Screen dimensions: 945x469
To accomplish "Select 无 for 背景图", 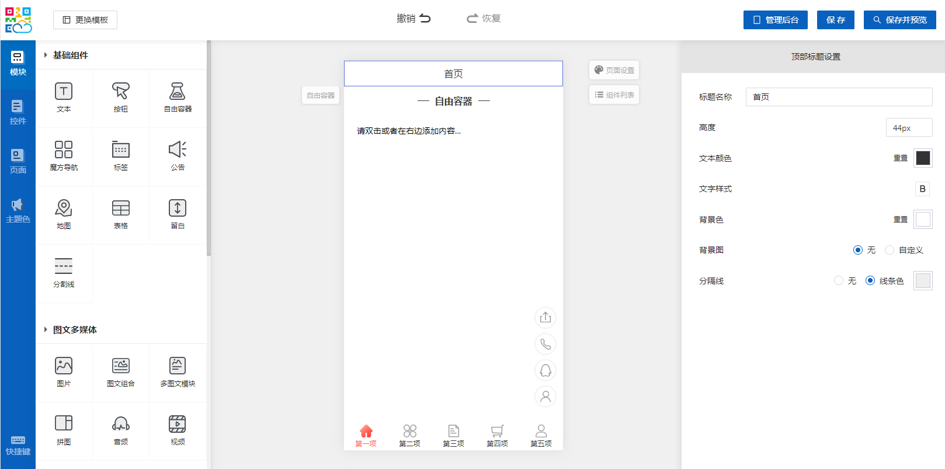I will [x=857, y=250].
